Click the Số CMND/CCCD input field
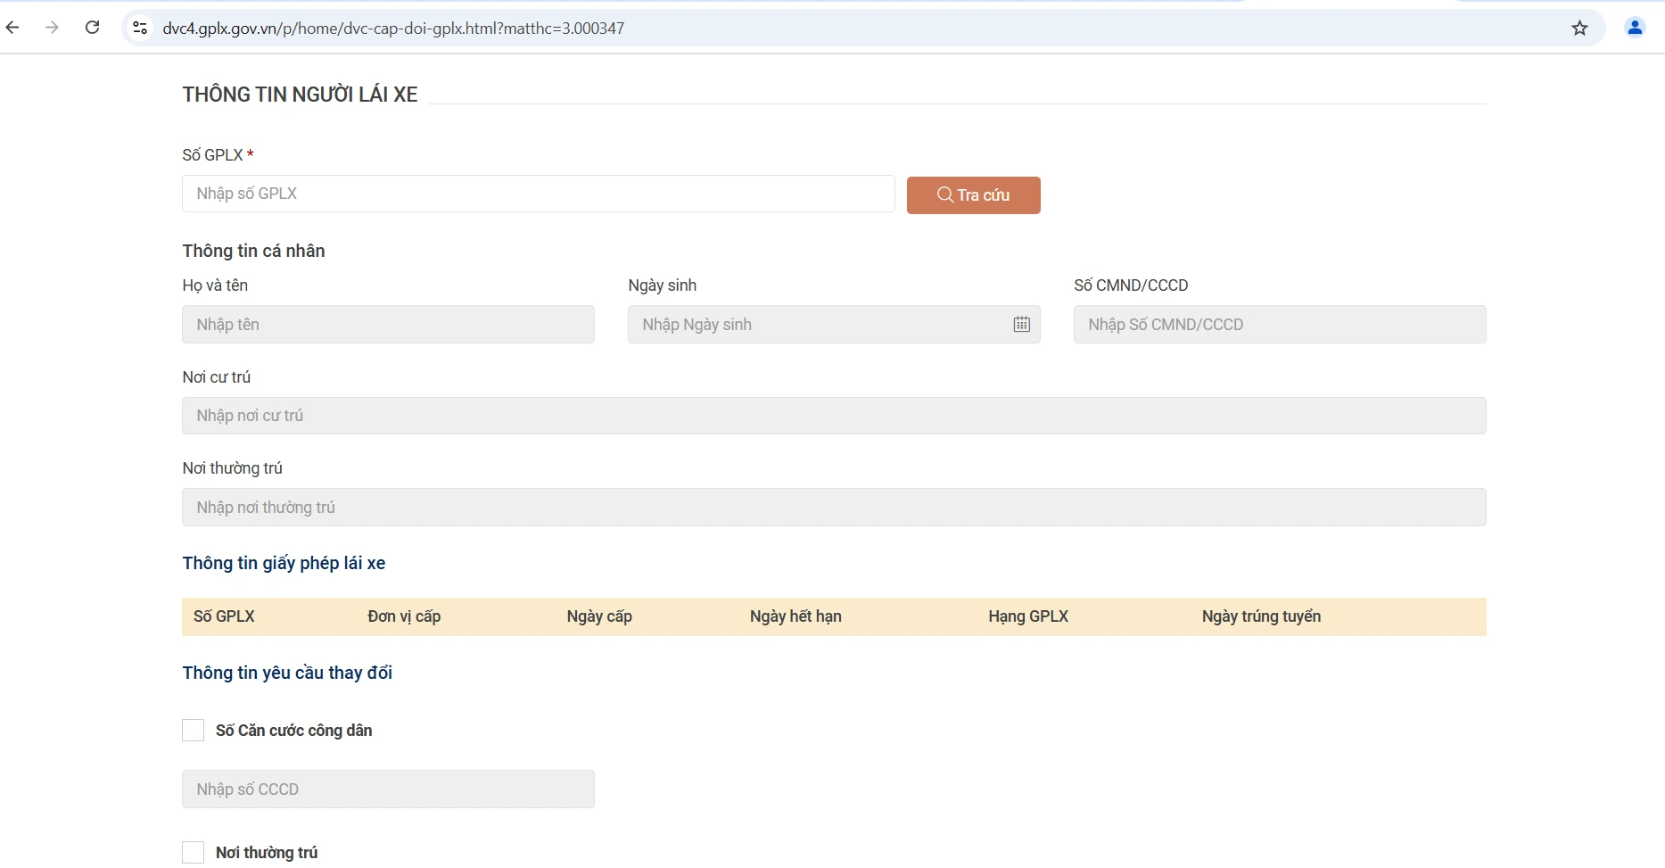Screen dimensions: 1665x868 click(x=1280, y=325)
